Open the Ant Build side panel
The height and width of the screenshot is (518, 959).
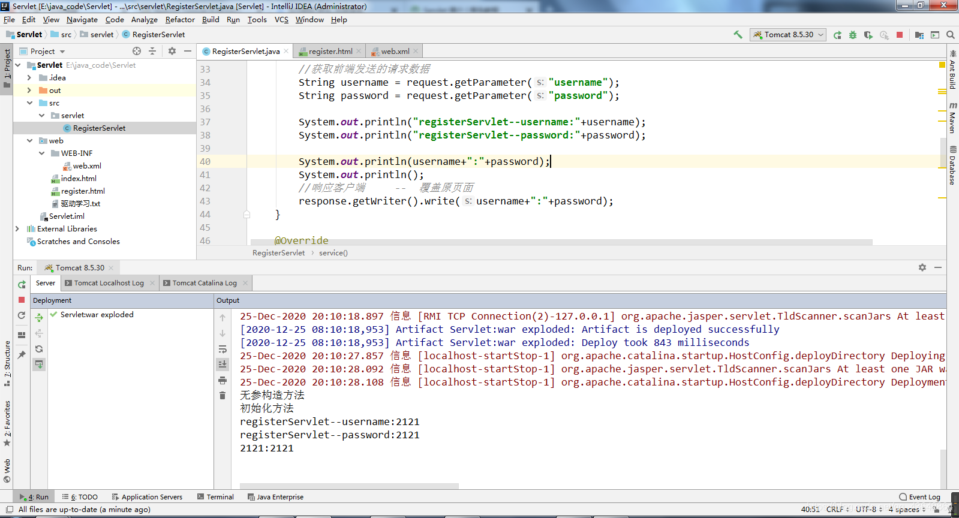point(952,70)
